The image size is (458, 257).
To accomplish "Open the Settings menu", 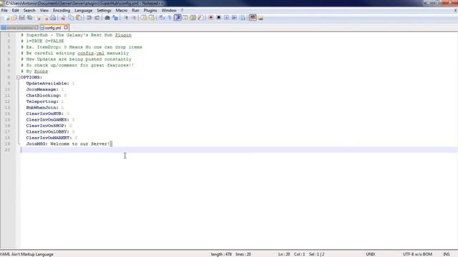I will (104, 10).
